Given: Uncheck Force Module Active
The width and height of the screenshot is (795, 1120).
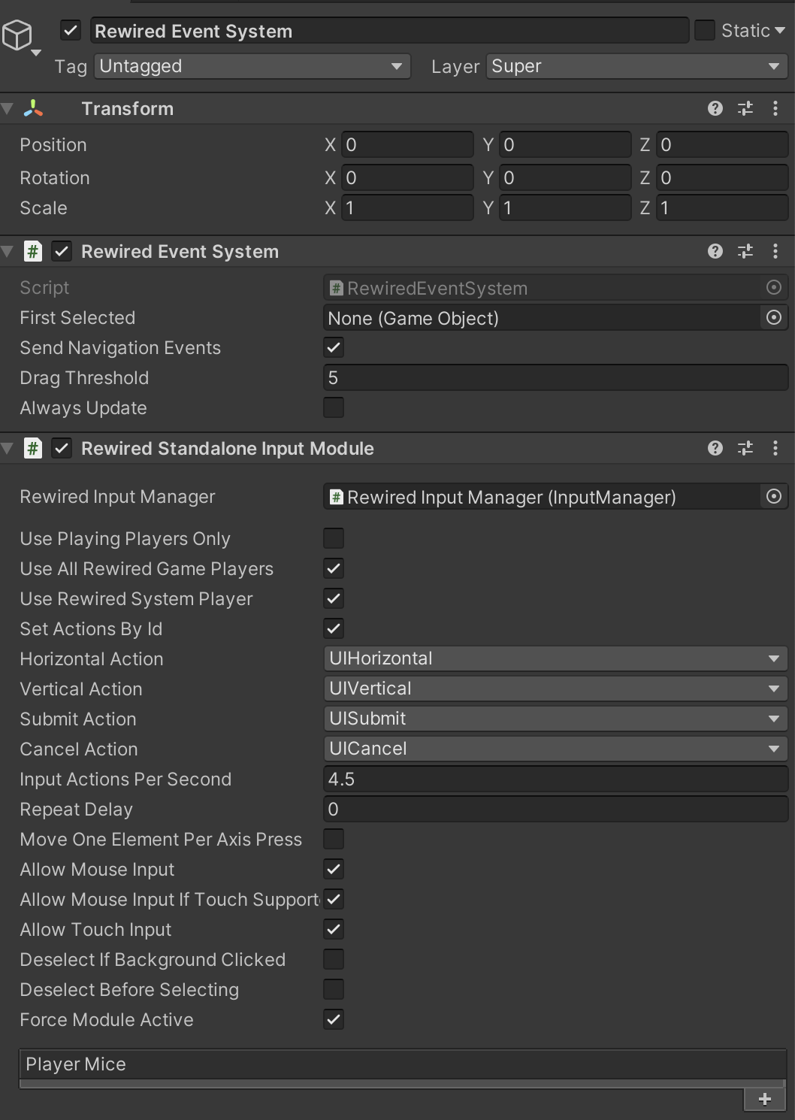Looking at the screenshot, I should pos(334,1019).
